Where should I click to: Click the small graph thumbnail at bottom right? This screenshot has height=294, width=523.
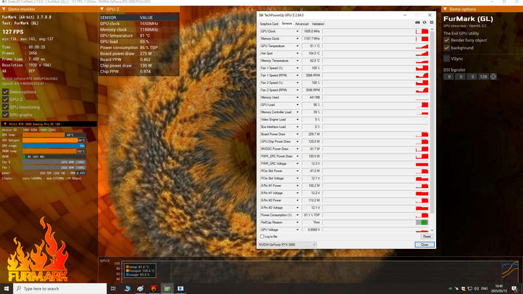click(x=510, y=270)
